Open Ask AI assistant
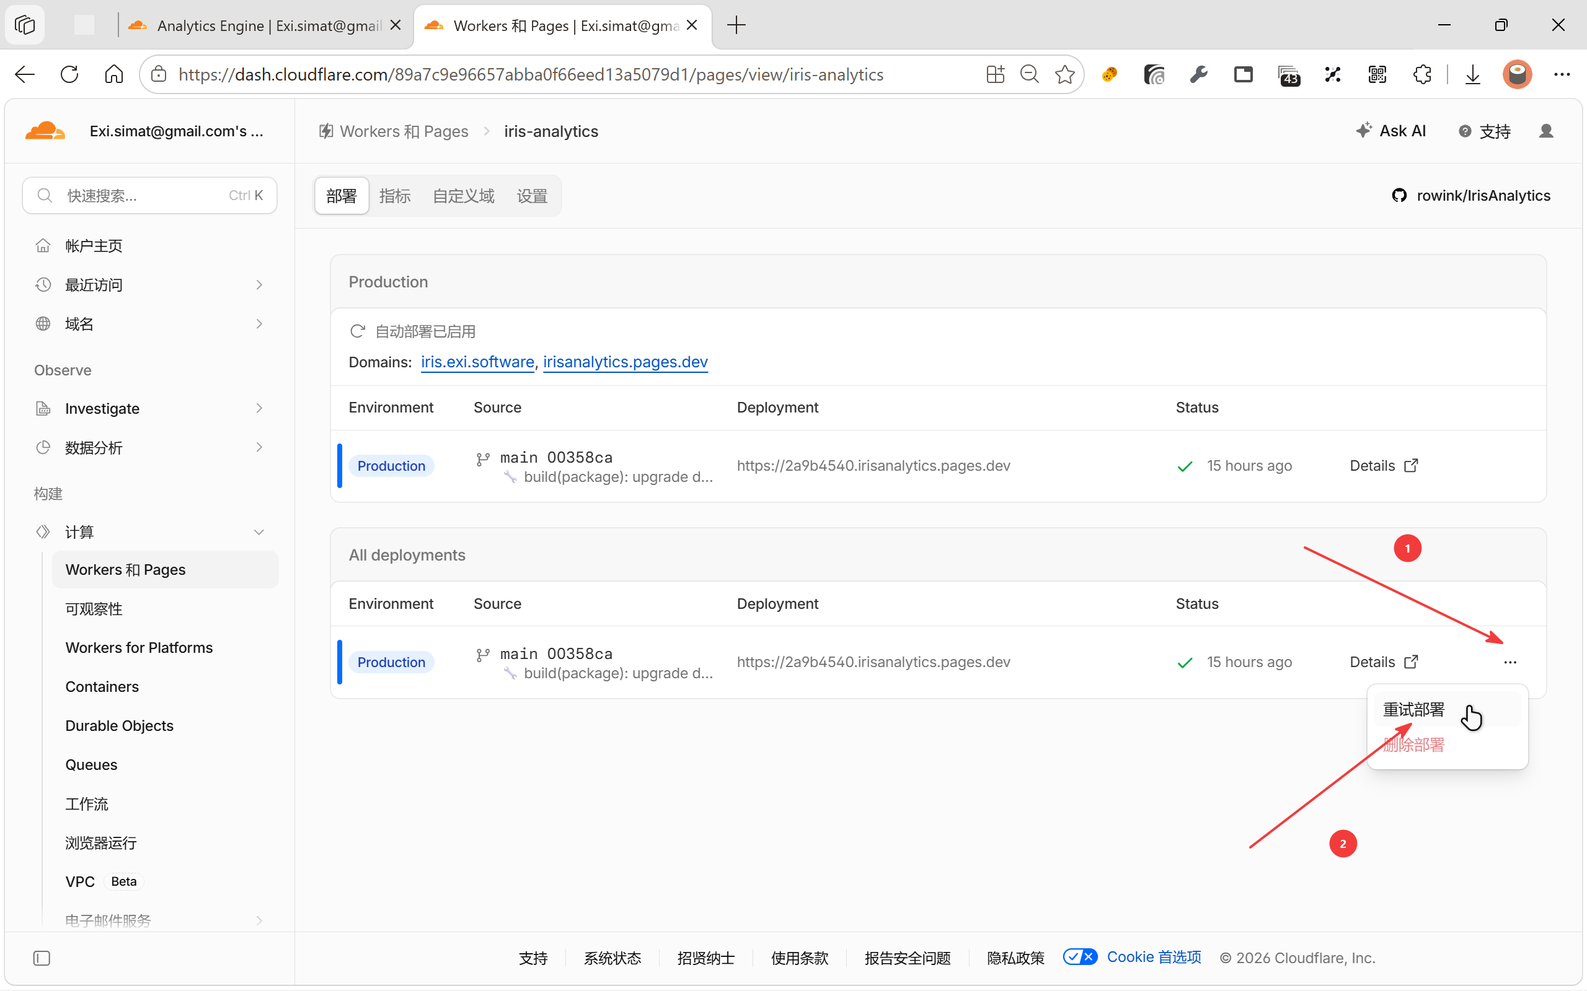This screenshot has width=1587, height=991. 1391,131
